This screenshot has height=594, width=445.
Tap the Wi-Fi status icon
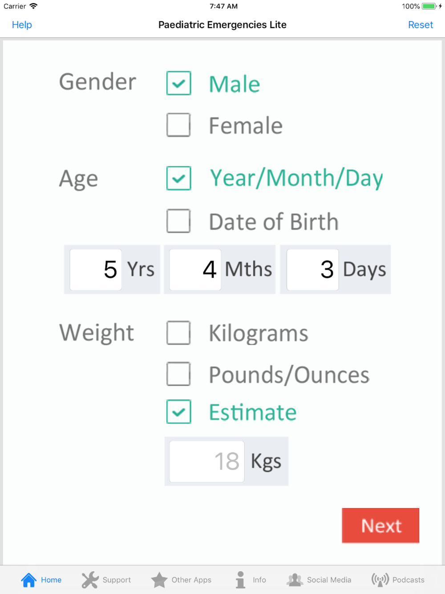pyautogui.click(x=33, y=6)
